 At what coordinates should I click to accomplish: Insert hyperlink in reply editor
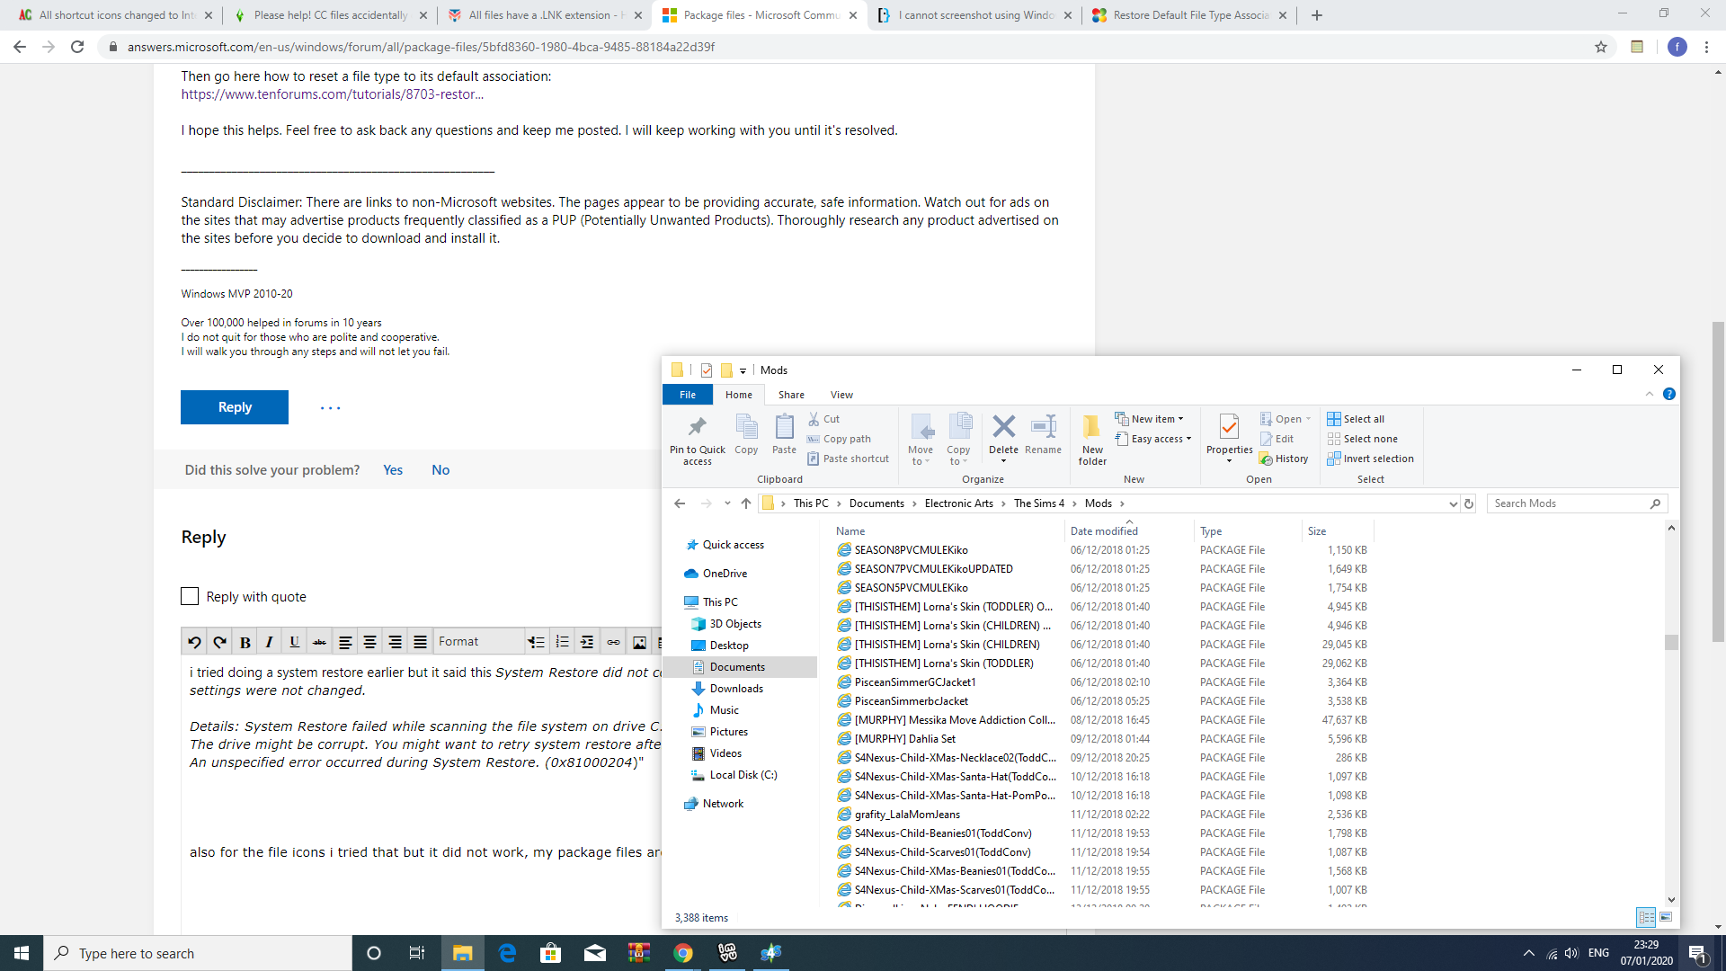[x=613, y=642]
